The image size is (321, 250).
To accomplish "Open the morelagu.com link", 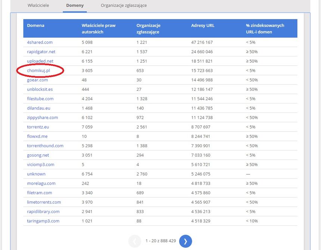I will click(x=41, y=183).
